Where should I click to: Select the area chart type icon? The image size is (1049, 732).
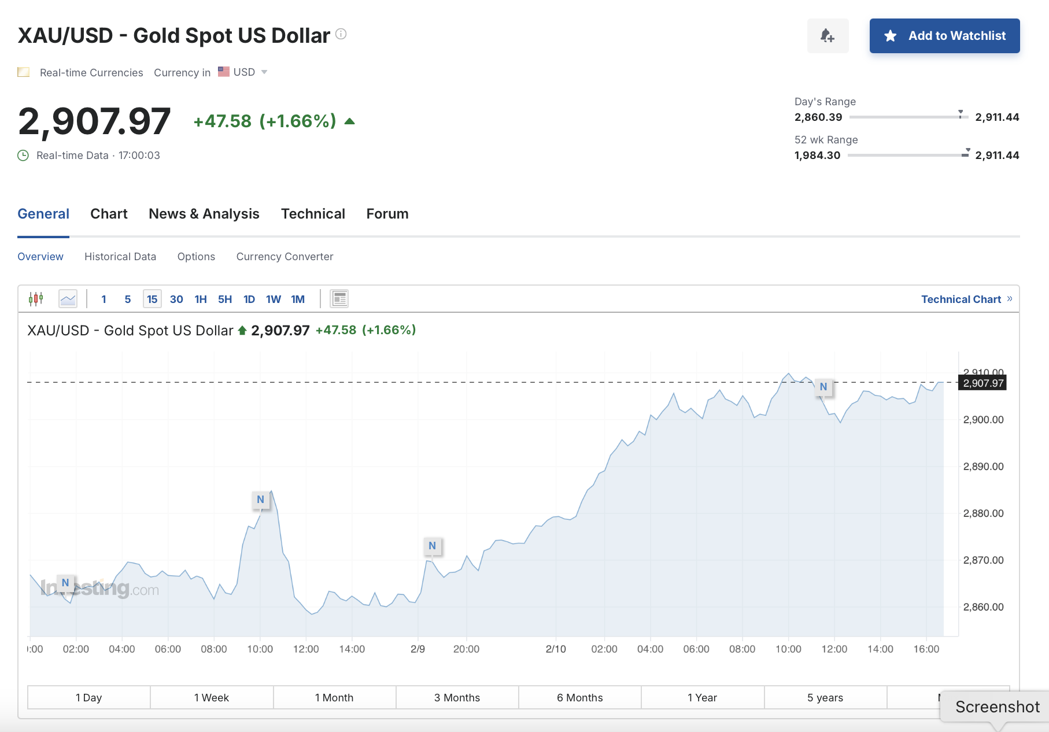coord(68,299)
